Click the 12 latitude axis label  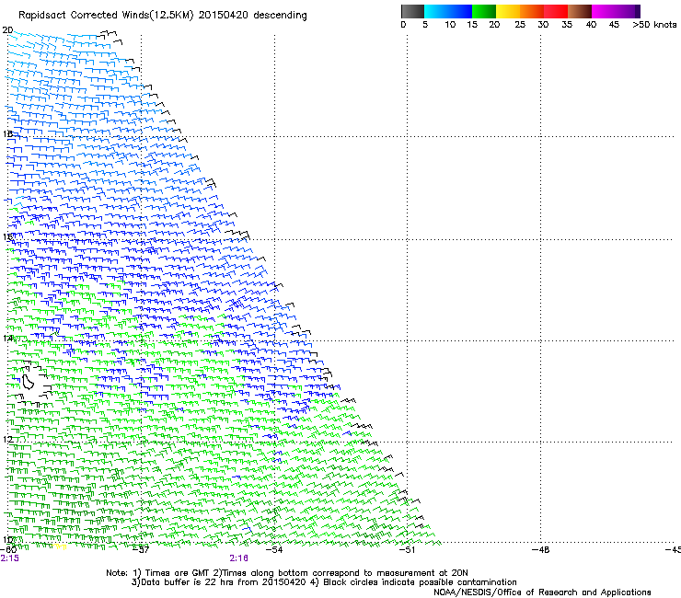click(7, 439)
